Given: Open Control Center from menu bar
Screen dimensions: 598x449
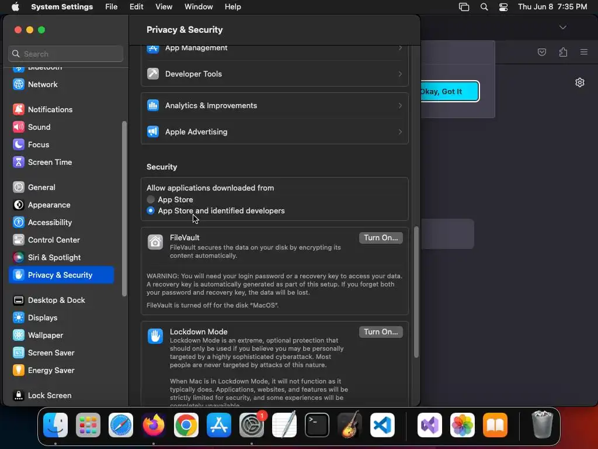Looking at the screenshot, I should [503, 7].
